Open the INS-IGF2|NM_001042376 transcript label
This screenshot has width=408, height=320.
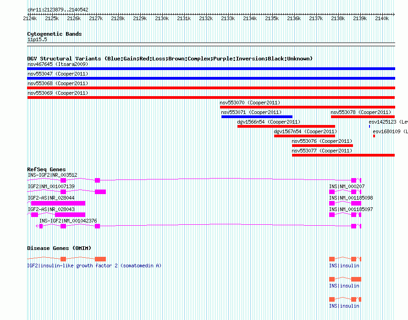68,221
